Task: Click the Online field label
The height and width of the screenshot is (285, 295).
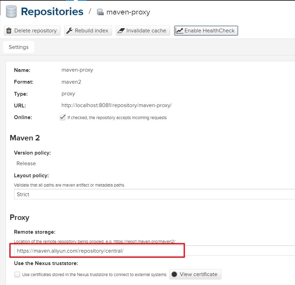Action: (23, 117)
